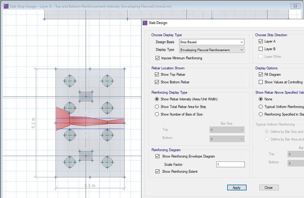The image size is (304, 198).
Task: Select Show Total Rebar Area for Strip
Action: pos(157,107)
